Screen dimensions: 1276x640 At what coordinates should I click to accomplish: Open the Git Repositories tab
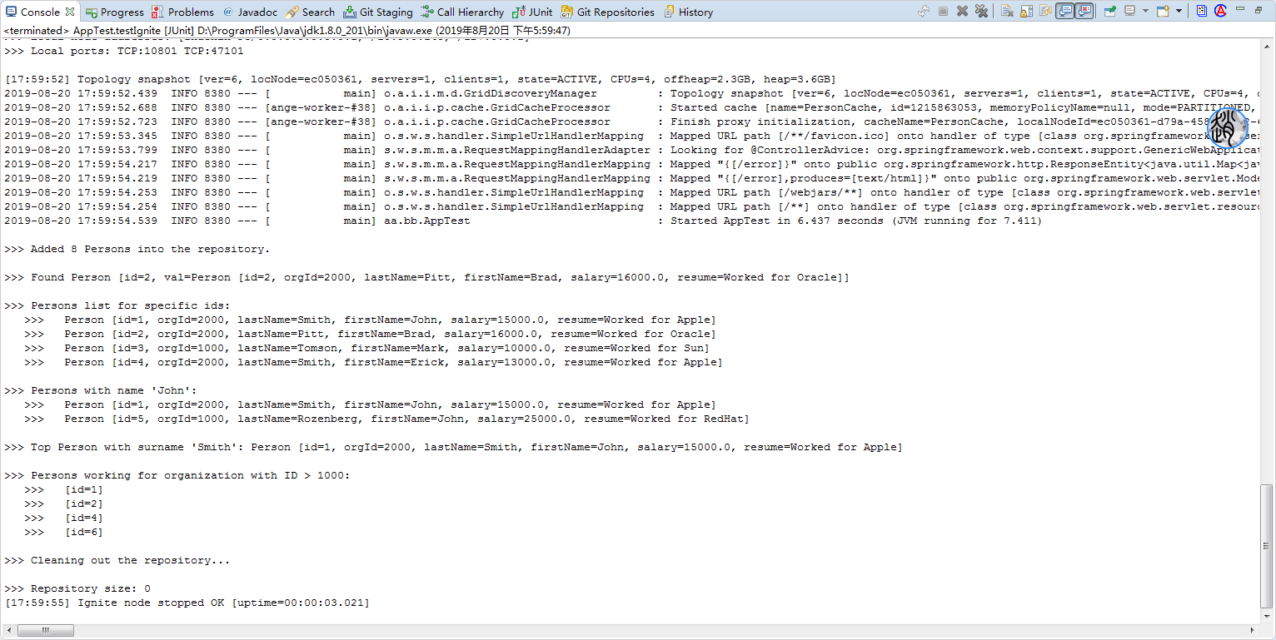(x=607, y=12)
